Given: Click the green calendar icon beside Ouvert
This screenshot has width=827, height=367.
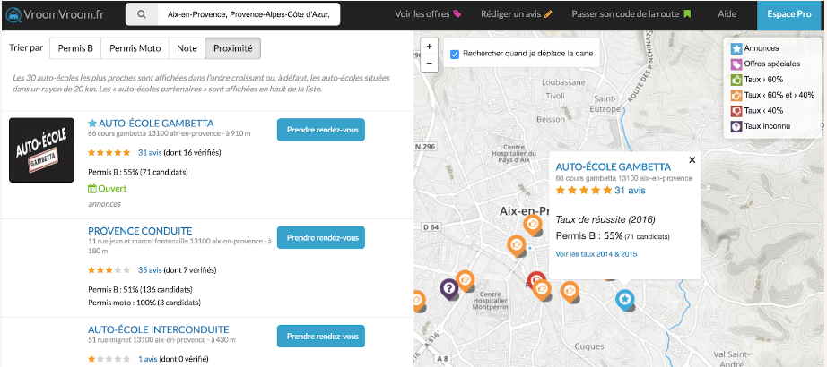Looking at the screenshot, I should click(x=91, y=189).
